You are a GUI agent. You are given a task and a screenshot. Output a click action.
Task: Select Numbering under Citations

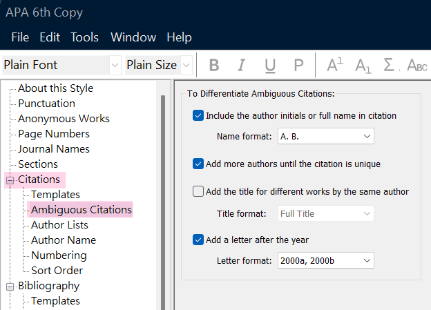(x=59, y=255)
